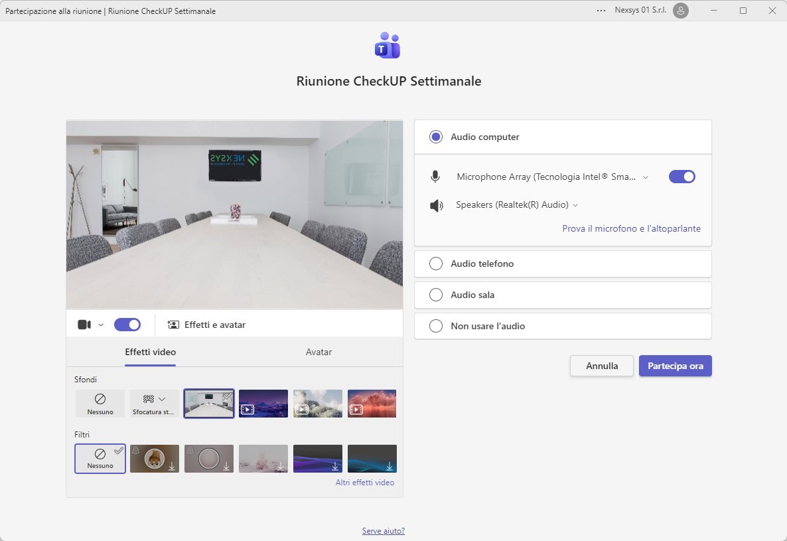This screenshot has height=541, width=787.
Task: Click the camera icon under video preview
Action: pos(84,325)
